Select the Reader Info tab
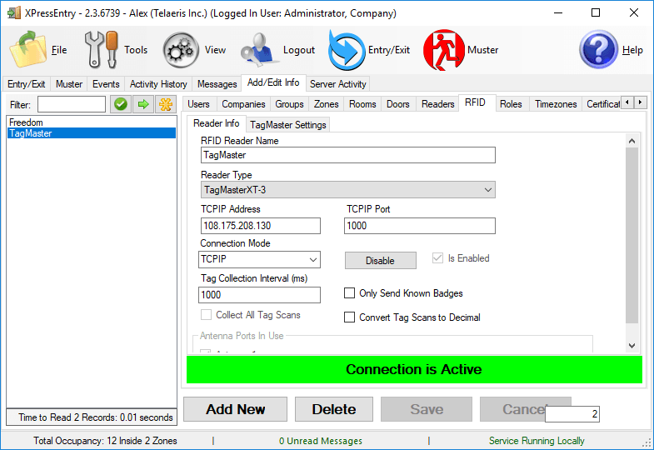The width and height of the screenshot is (654, 450). [216, 123]
